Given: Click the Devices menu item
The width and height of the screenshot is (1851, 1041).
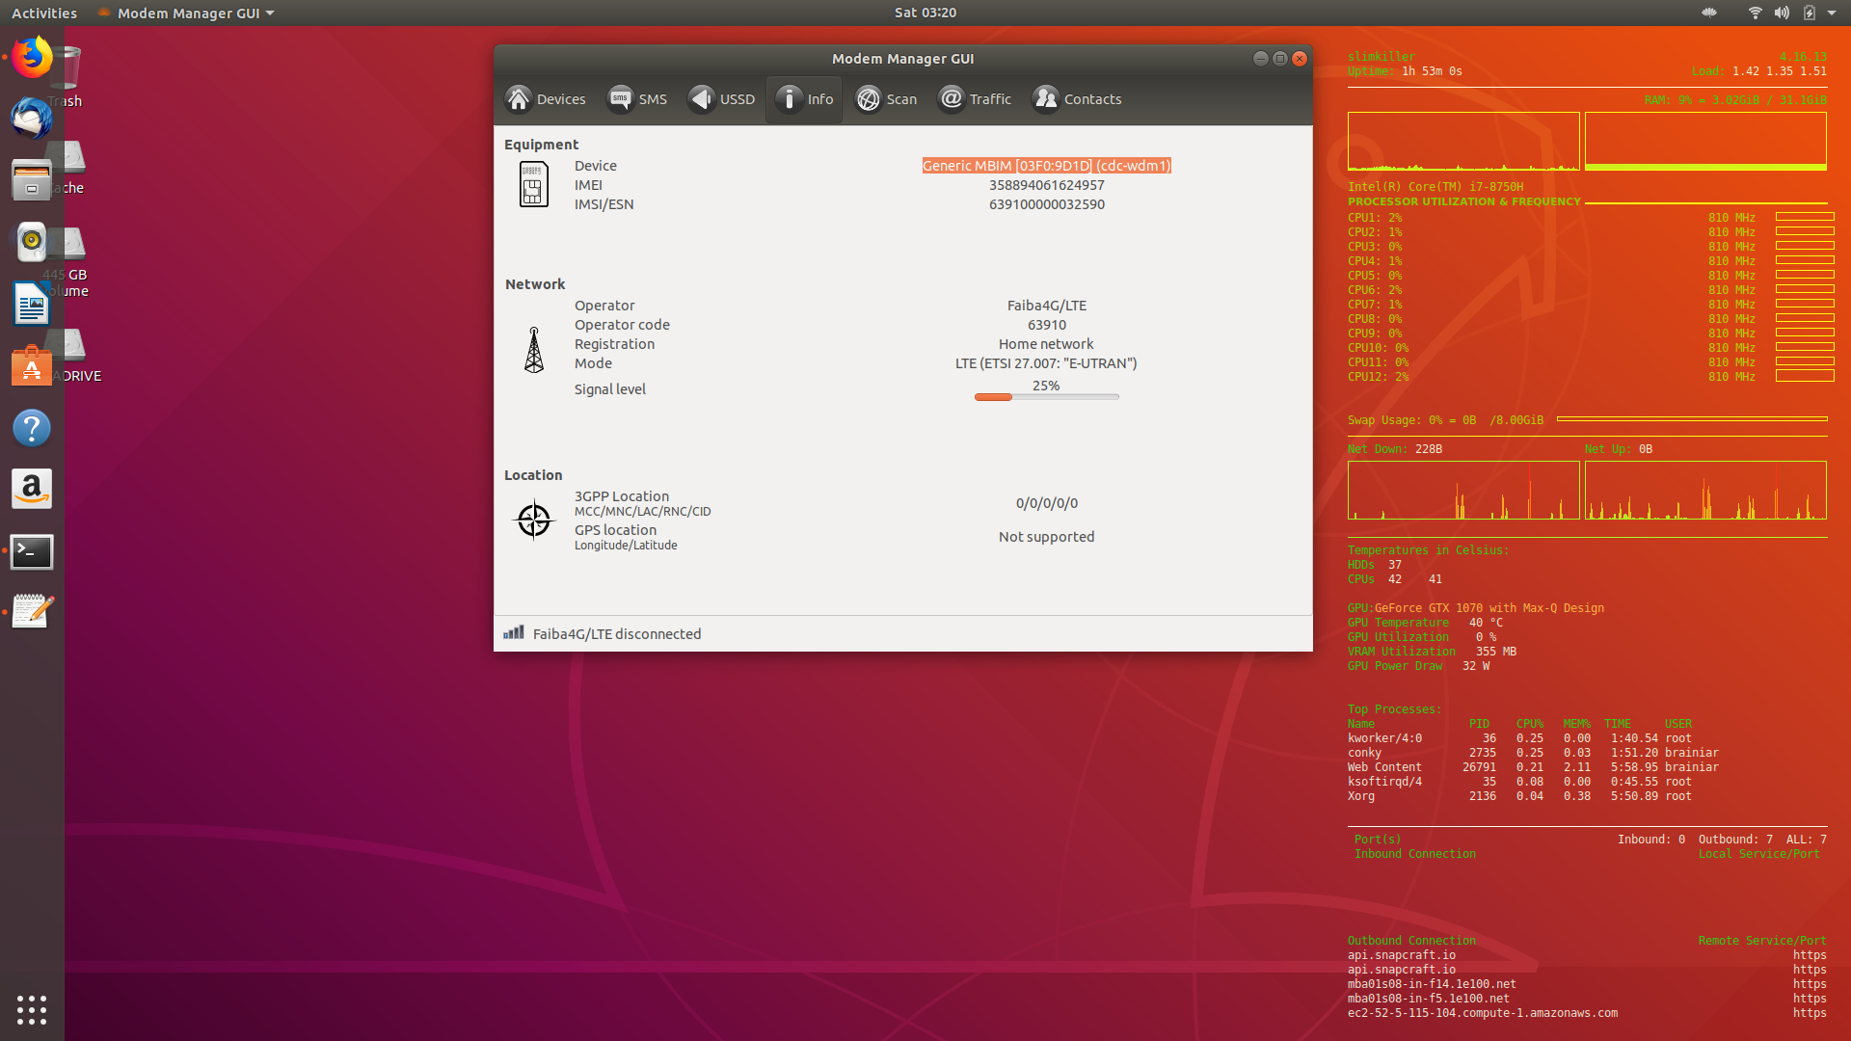Looking at the screenshot, I should [548, 96].
